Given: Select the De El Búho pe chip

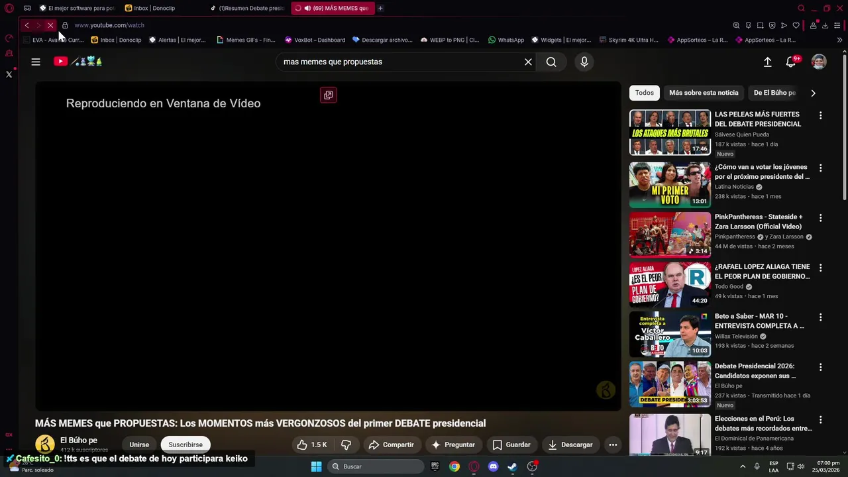Looking at the screenshot, I should (x=774, y=93).
